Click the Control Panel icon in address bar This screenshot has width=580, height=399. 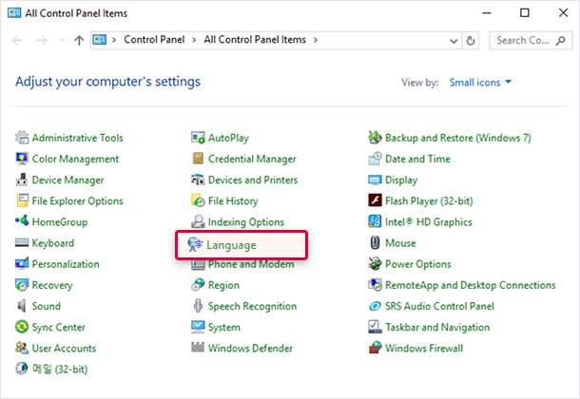[100, 40]
